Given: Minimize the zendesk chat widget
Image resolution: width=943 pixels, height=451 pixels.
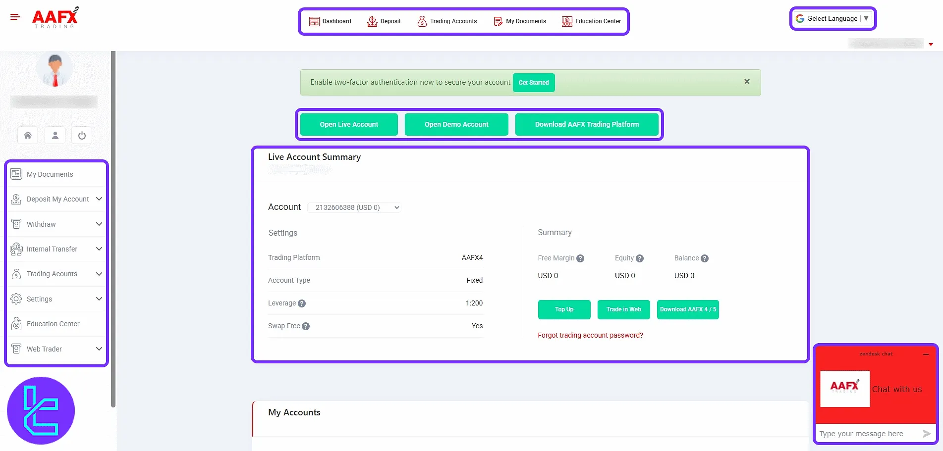Looking at the screenshot, I should 926,354.
